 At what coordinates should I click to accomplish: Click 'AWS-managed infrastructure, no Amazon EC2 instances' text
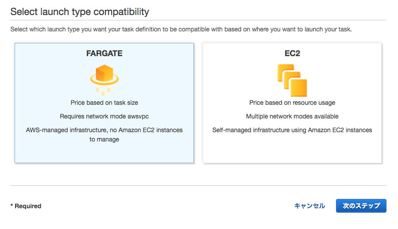(104, 130)
